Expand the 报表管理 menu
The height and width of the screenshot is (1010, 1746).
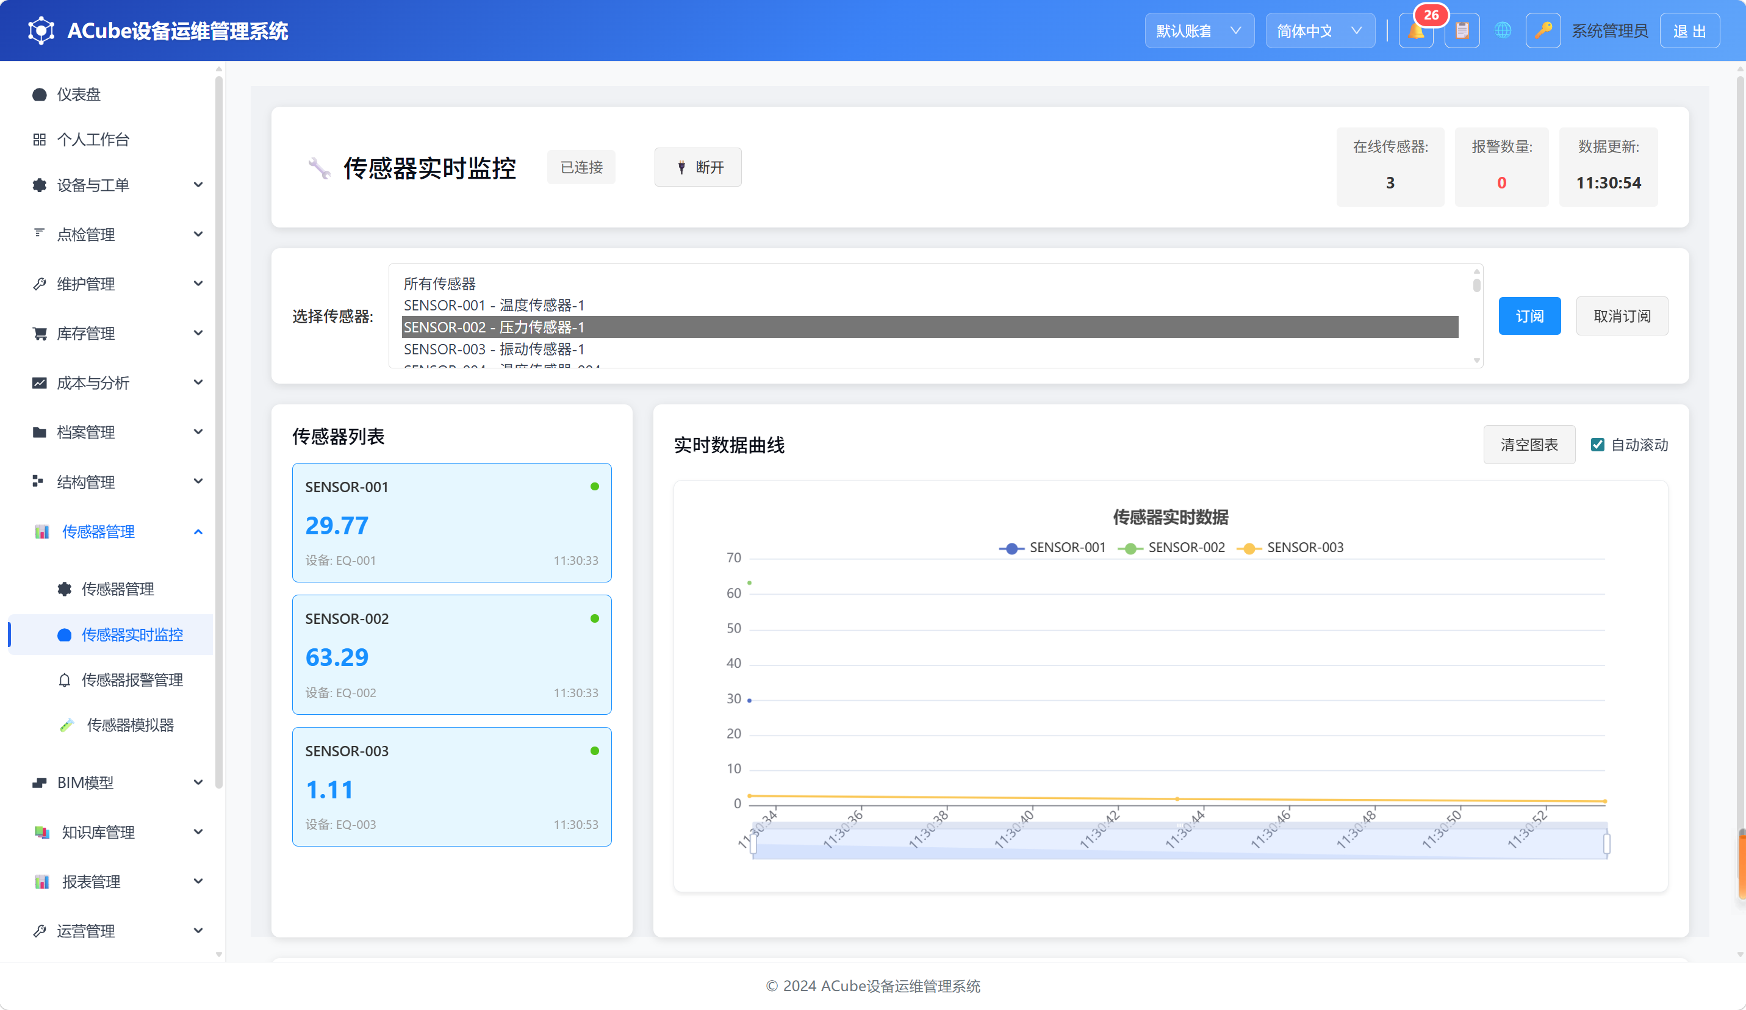(x=111, y=881)
